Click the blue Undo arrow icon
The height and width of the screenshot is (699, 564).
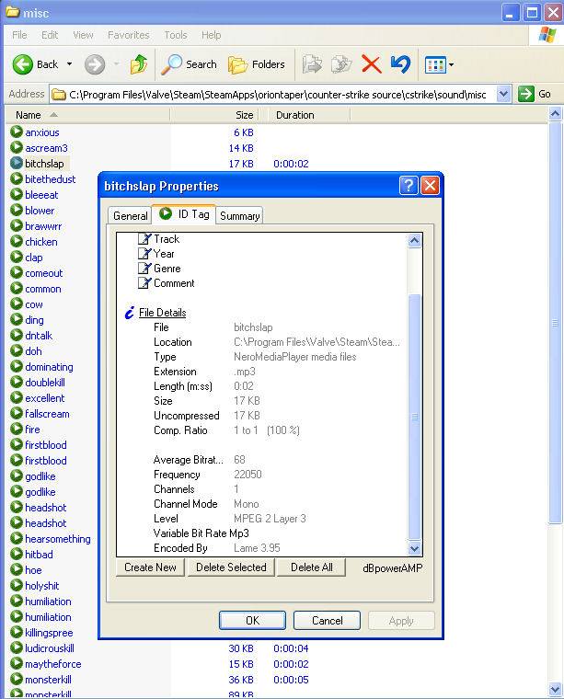400,64
